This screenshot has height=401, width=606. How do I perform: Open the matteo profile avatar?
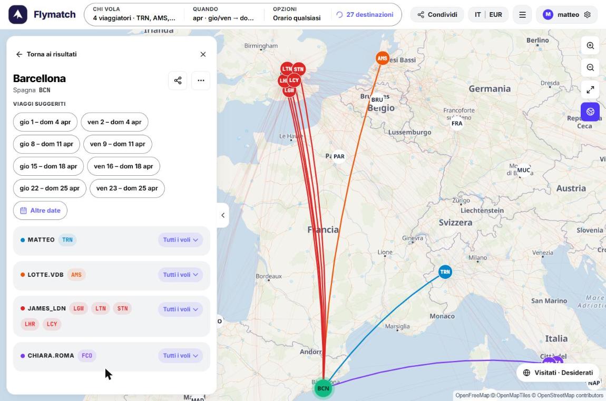(x=548, y=15)
